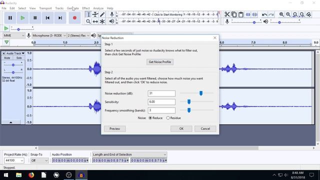Click the Frequency smoothing bands field
The width and height of the screenshot is (320, 180).
pyautogui.click(x=161, y=110)
